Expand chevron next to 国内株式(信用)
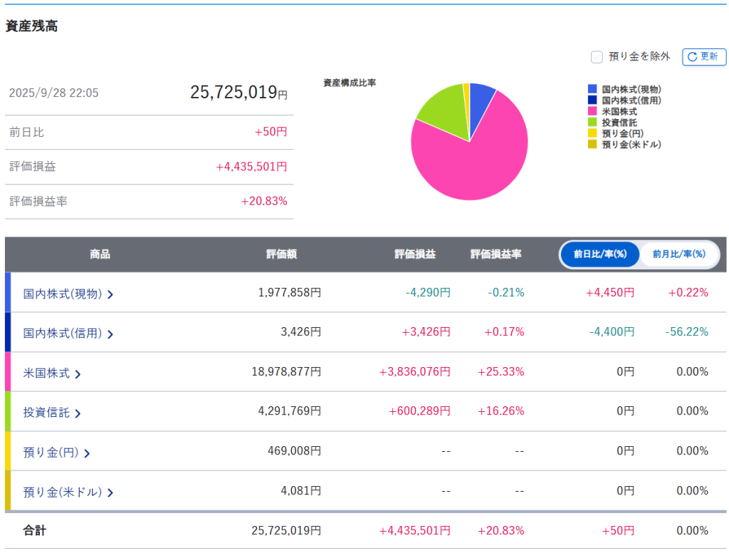729x553 pixels. [x=110, y=334]
